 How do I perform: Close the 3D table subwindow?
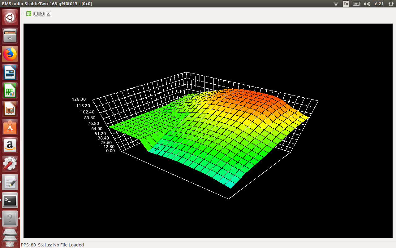[48, 14]
